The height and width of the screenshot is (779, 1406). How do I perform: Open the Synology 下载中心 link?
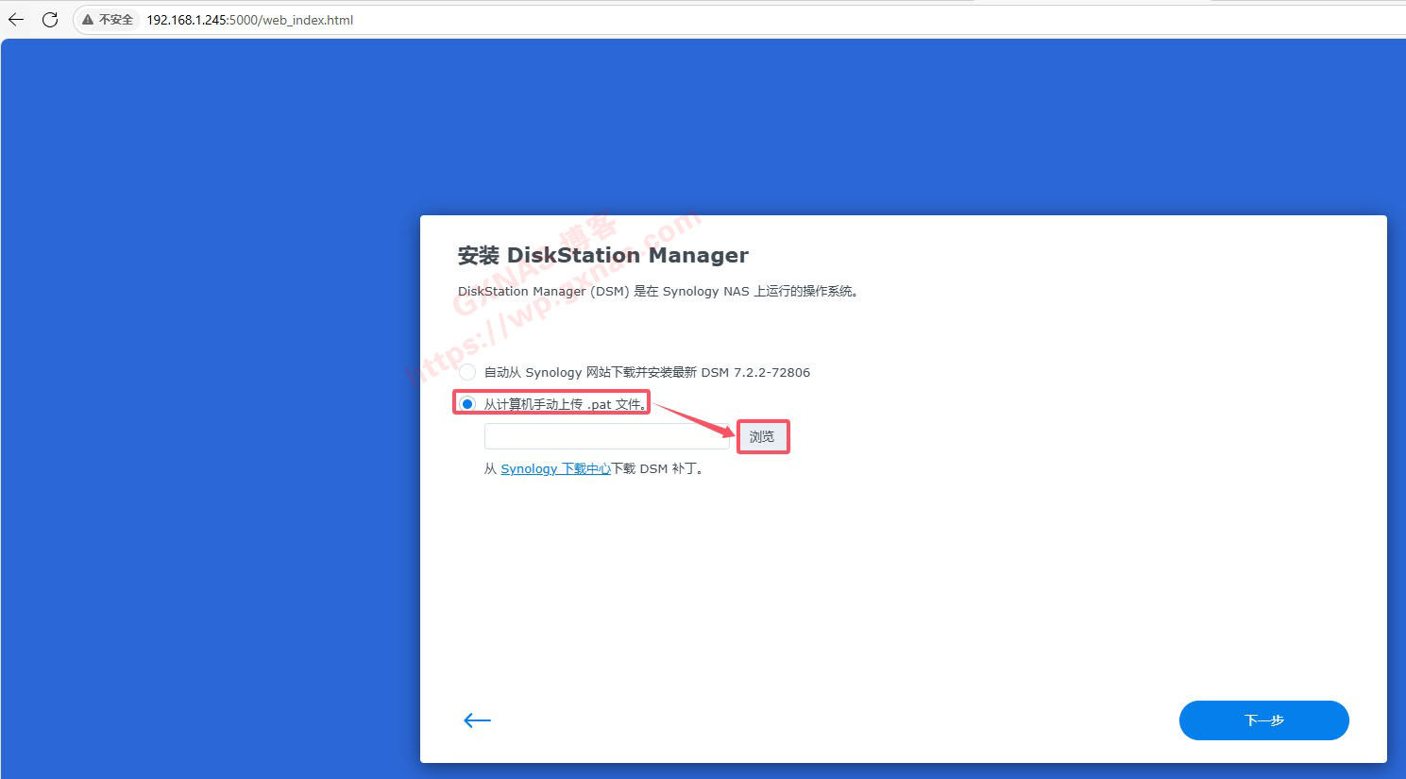(x=555, y=468)
